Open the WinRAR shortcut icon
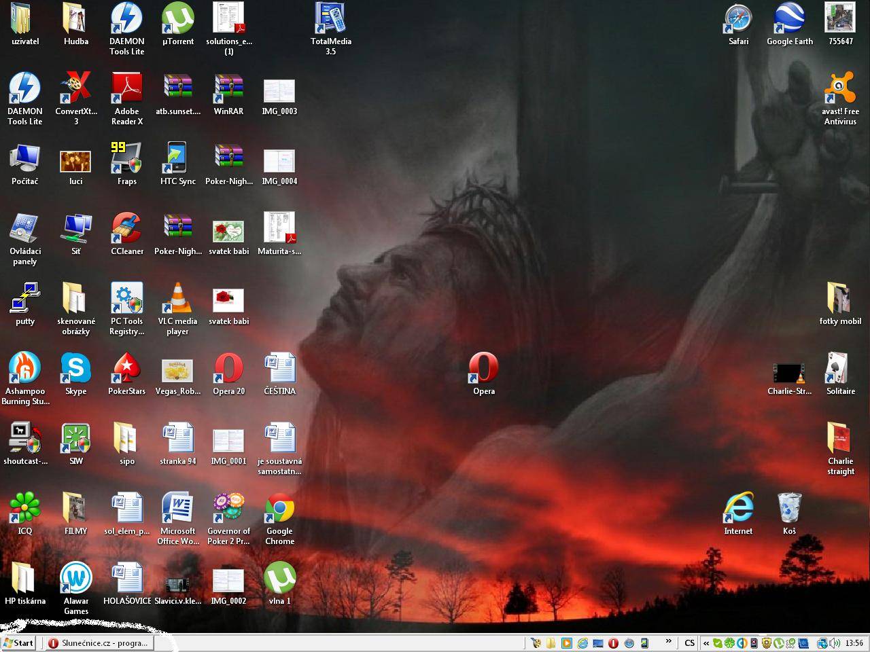870x652 pixels. [x=228, y=94]
